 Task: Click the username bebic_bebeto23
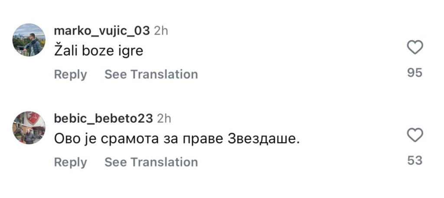coord(103,118)
